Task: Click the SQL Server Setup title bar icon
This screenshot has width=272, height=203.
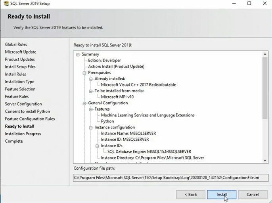Action: [x=5, y=4]
